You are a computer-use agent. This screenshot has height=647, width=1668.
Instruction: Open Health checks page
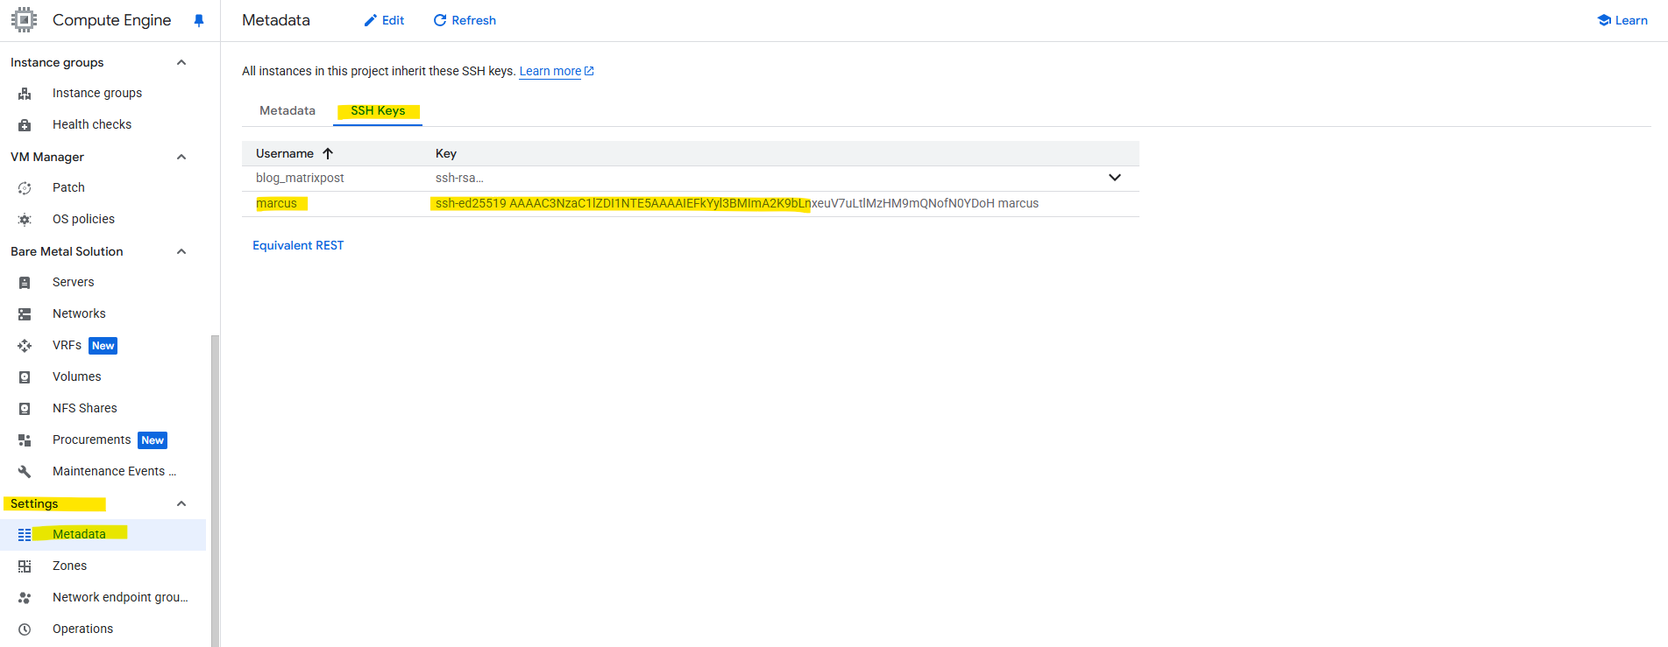tap(92, 124)
